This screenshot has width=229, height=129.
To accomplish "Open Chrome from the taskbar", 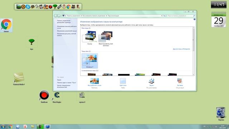I will [x=10, y=126].
